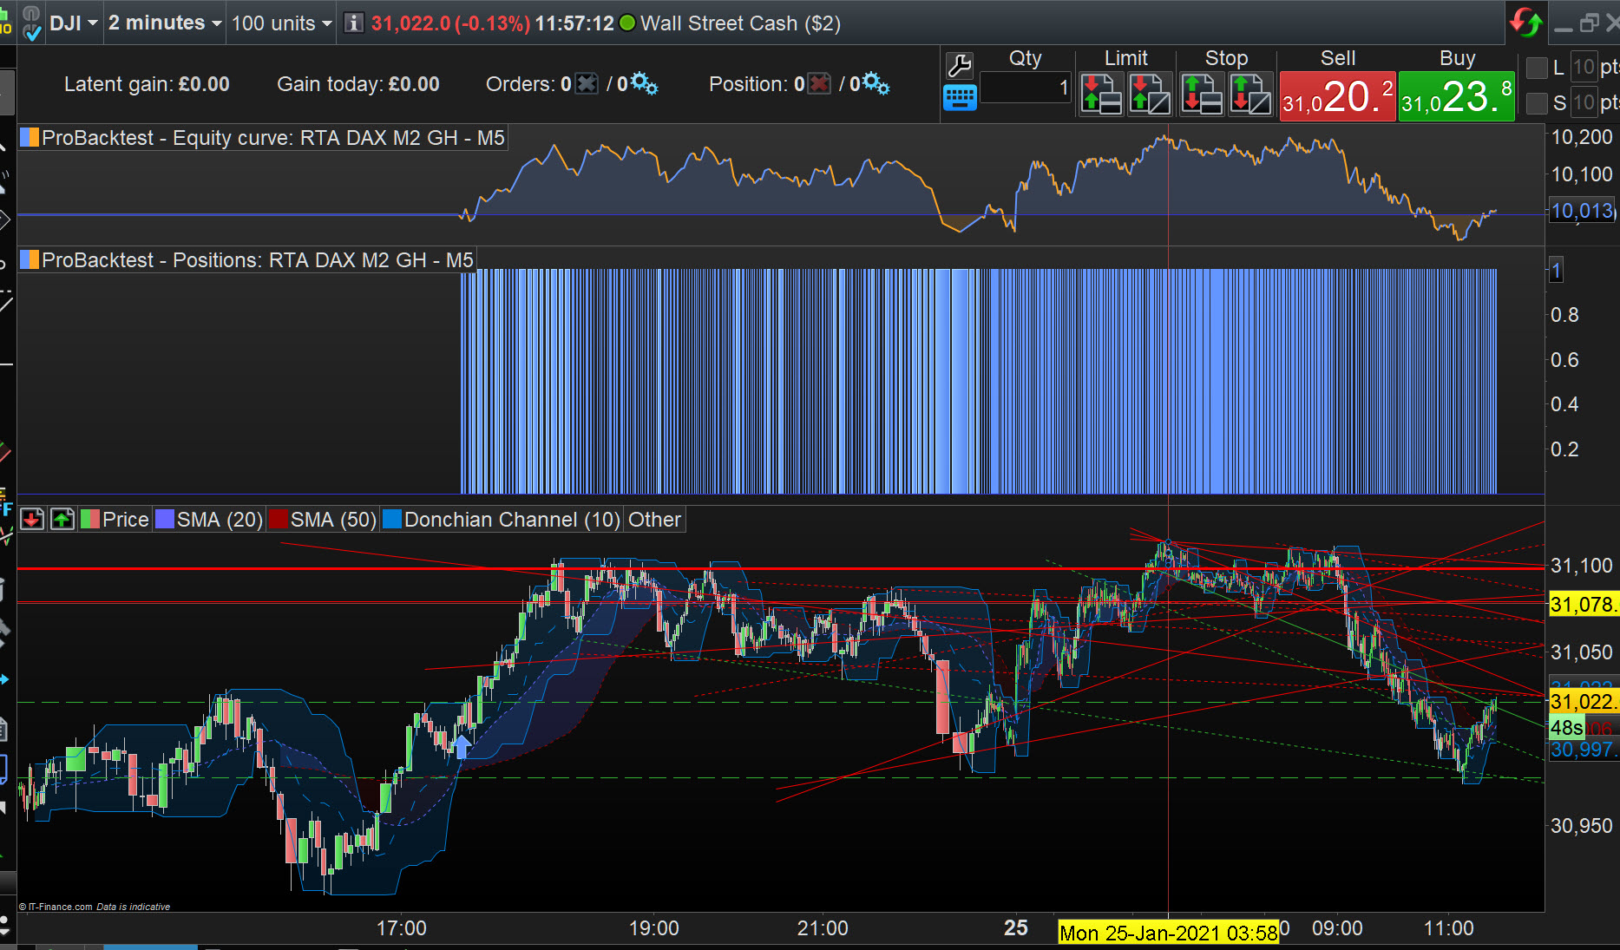Open the 100 units history dropdown
Screen dimensions: 1620x950
point(282,23)
